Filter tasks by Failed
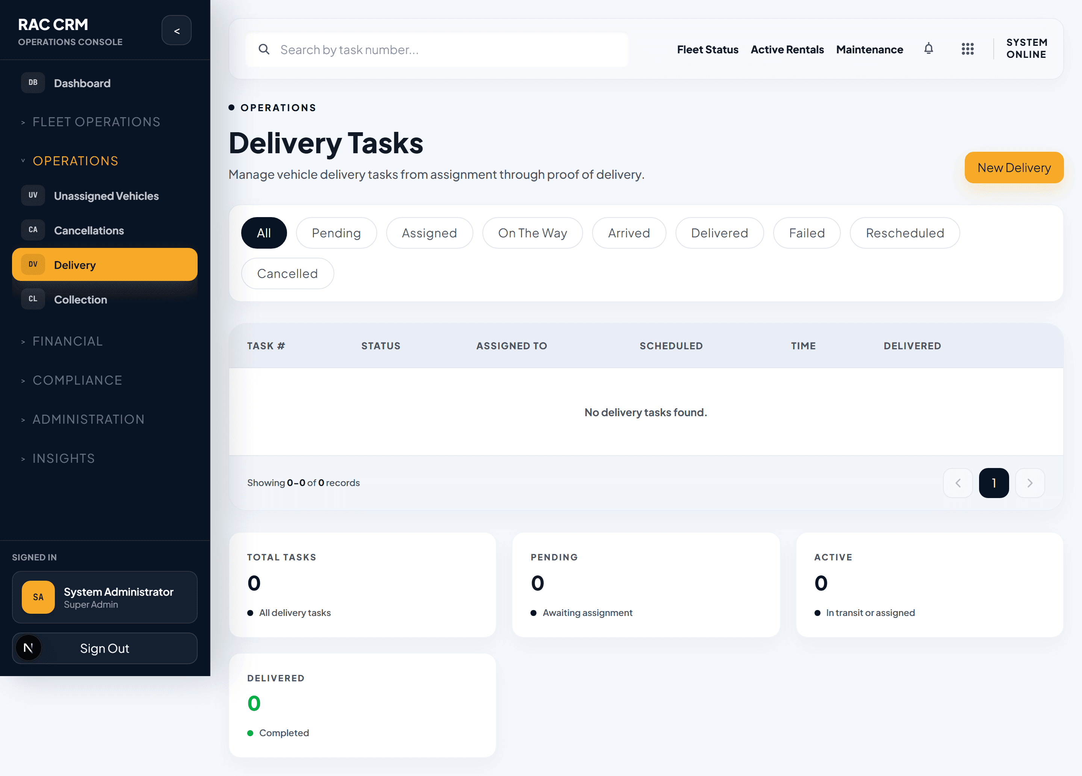This screenshot has height=776, width=1082. click(807, 233)
